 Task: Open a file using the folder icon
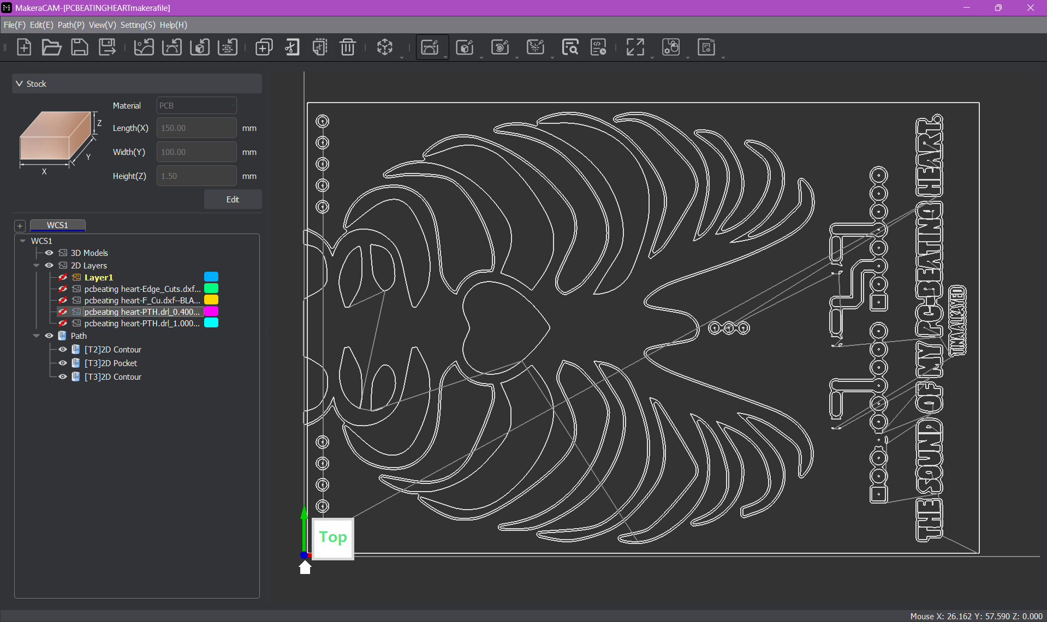click(x=51, y=47)
